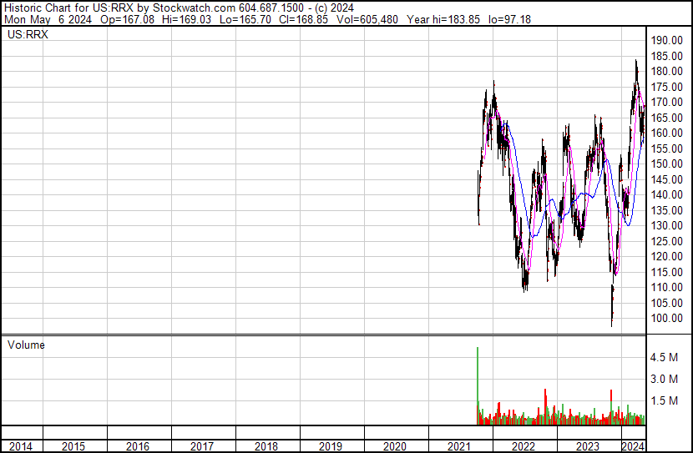Click the tallest green volume bar
Image resolution: width=693 pixels, height=453 pixels.
pos(478,384)
